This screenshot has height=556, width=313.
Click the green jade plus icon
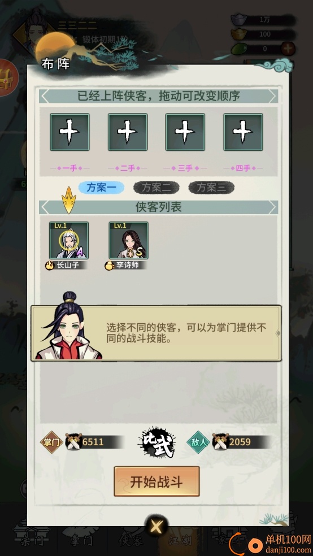pyautogui.click(x=288, y=49)
